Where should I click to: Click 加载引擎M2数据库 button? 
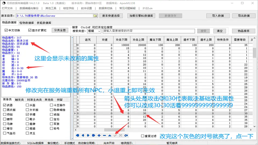pos(141,16)
